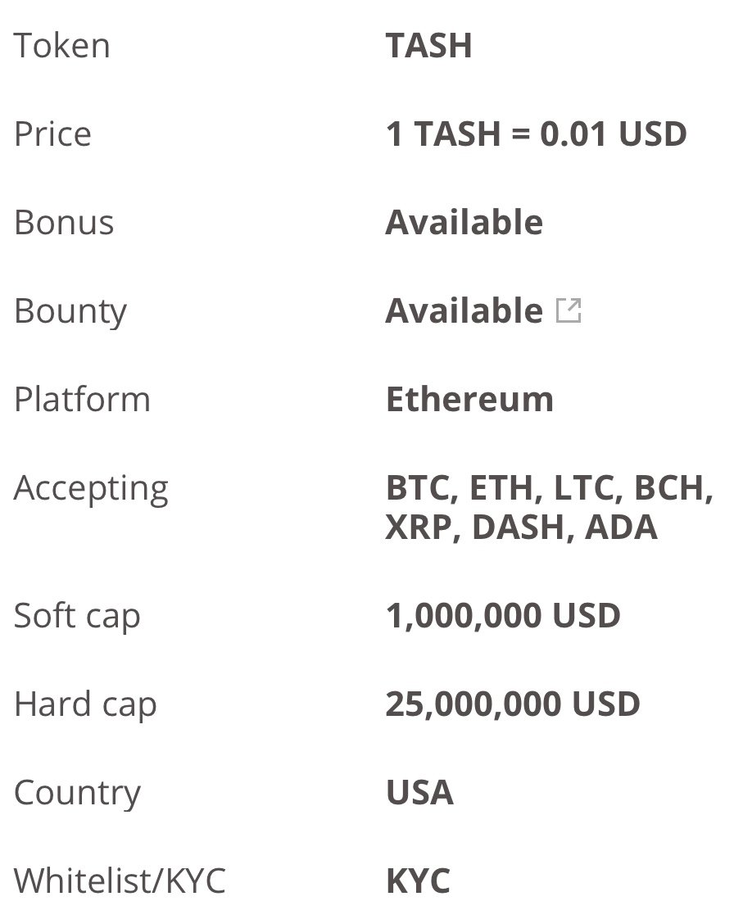Select the 25,000,000 USD hard cap value
This screenshot has width=743, height=901.
click(x=513, y=704)
